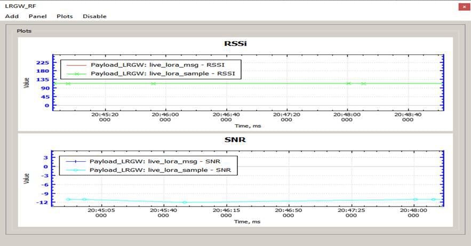
Task: Click the RSSi plot title
Action: click(x=235, y=43)
